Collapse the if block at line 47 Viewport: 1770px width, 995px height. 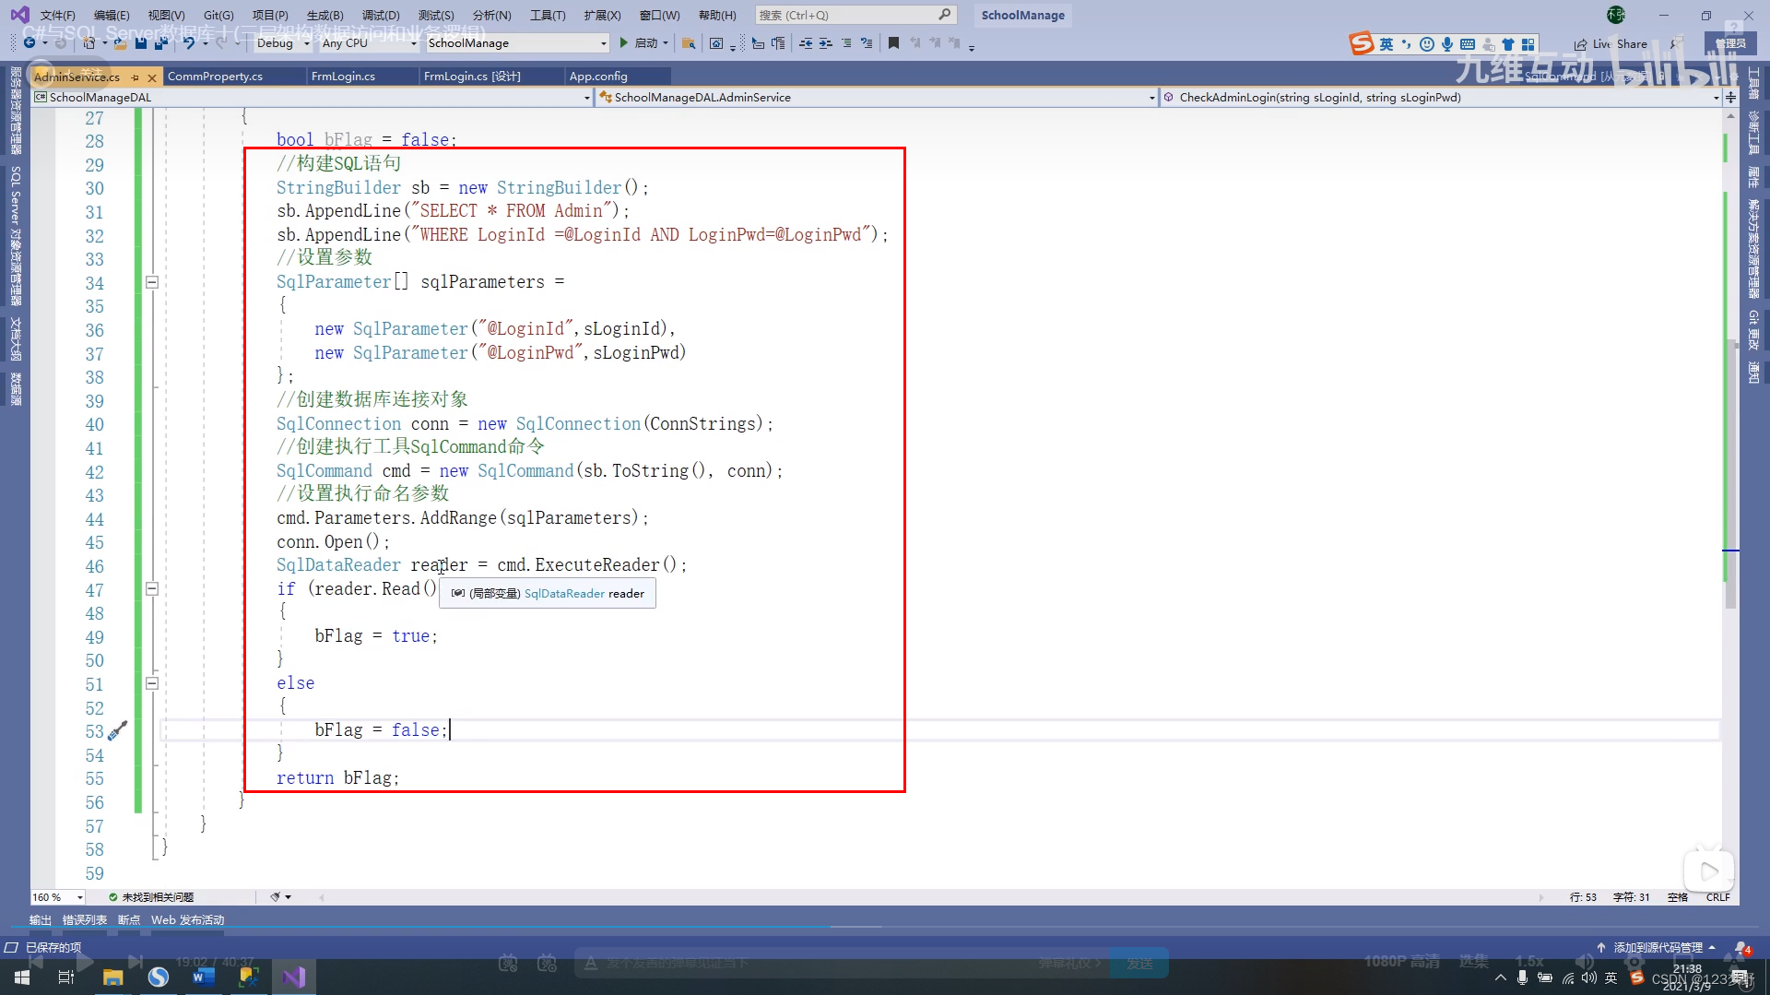click(x=152, y=589)
